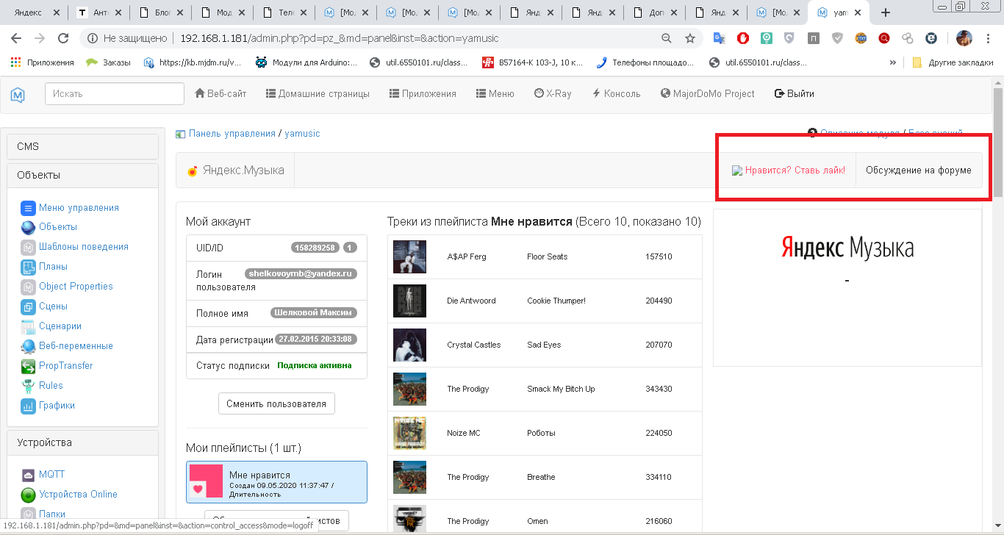Viewport: 1004px width, 535px height.
Task: Click The Prodigy Breathe album thumbnail
Action: pos(409,477)
